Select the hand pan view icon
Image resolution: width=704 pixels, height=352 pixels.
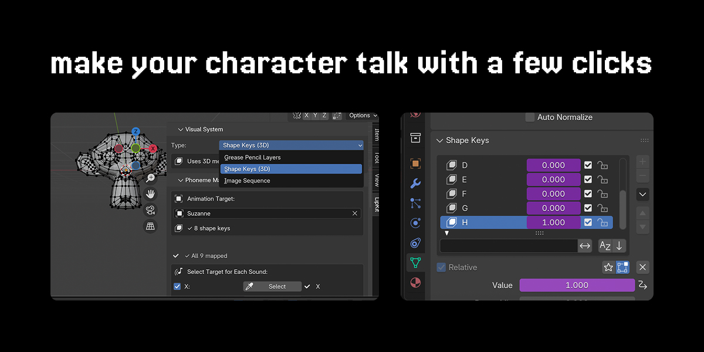point(150,194)
